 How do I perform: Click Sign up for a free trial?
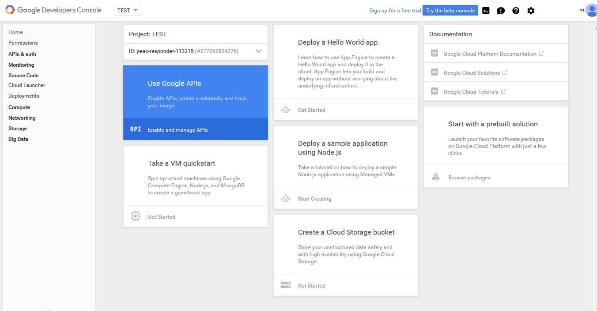(396, 11)
